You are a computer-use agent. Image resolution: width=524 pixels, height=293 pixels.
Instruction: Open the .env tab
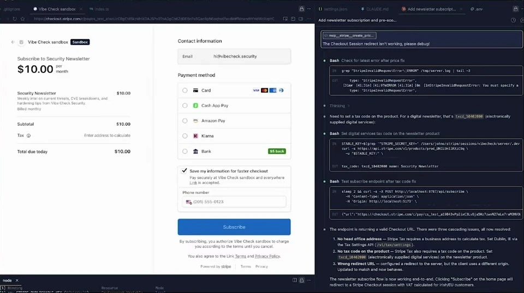tap(477, 9)
